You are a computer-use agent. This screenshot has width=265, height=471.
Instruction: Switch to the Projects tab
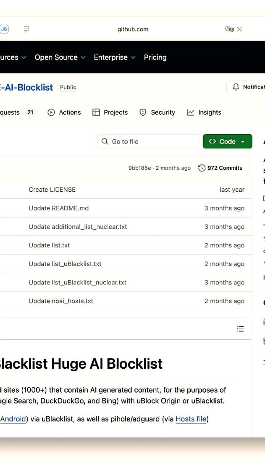110,113
